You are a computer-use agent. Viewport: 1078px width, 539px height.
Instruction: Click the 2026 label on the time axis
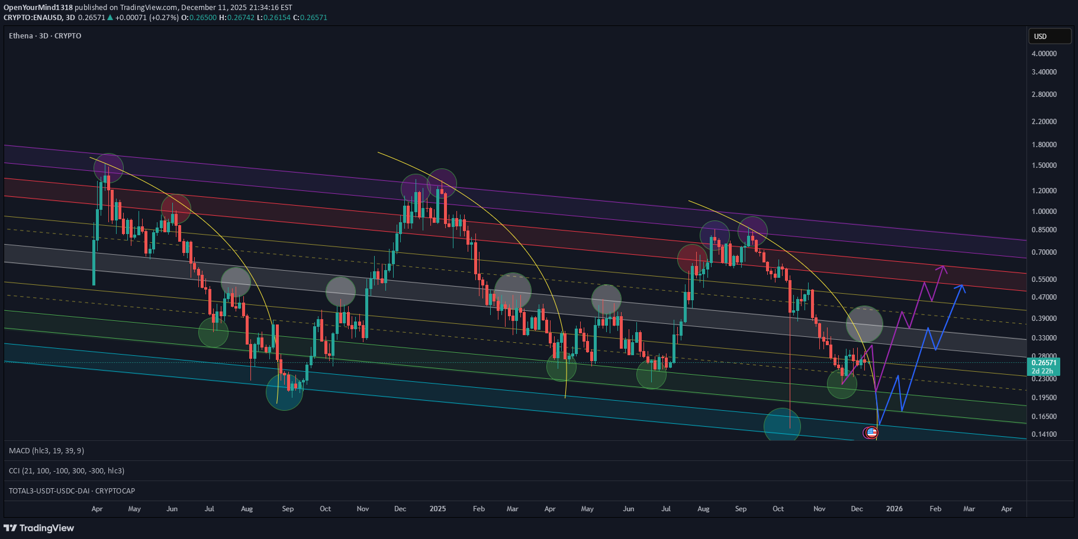[x=894, y=509]
